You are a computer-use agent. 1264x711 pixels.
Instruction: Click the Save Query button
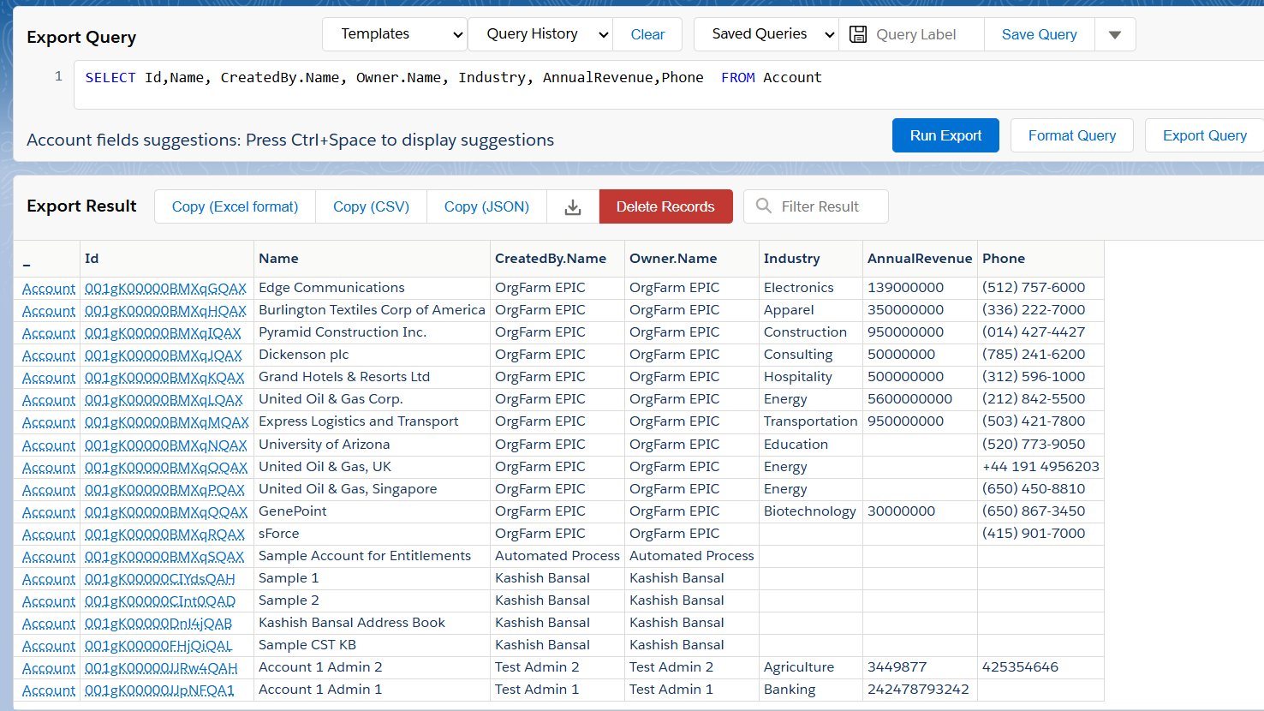pos(1039,34)
